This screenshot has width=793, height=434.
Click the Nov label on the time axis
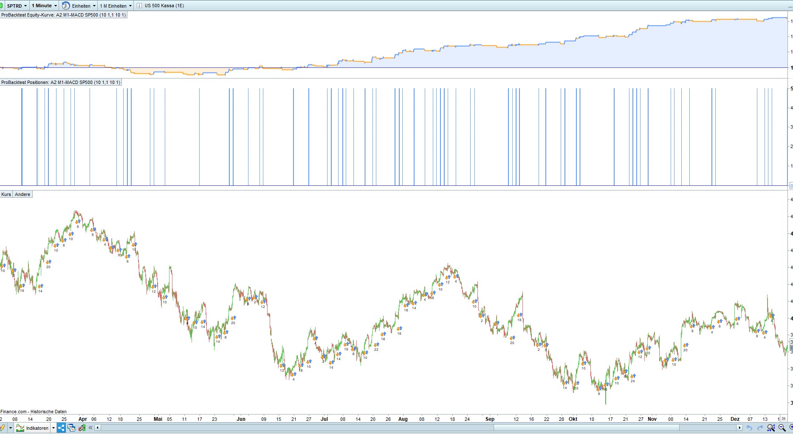652,419
